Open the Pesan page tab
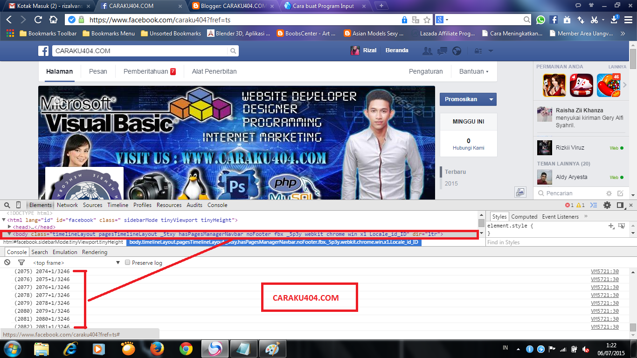The height and width of the screenshot is (358, 637). [98, 72]
